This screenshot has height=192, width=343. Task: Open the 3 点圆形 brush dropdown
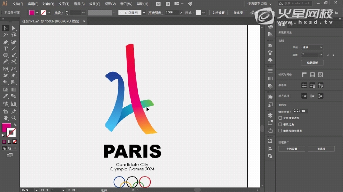[144, 13]
